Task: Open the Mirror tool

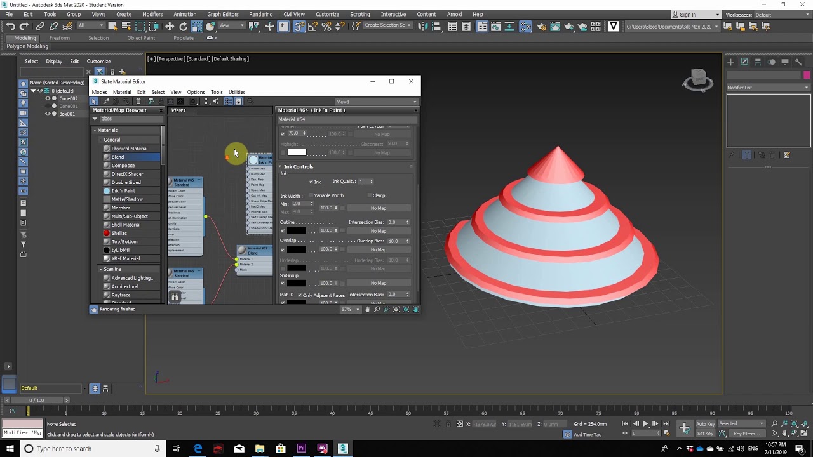Action: 422,26
